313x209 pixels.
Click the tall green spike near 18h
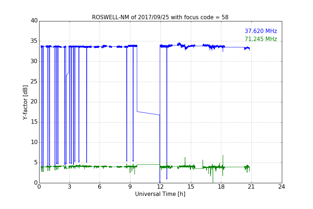coord(223,160)
